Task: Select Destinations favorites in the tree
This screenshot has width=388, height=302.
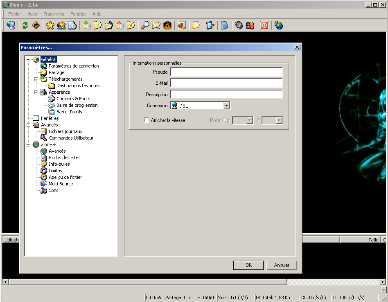Action: (78, 86)
